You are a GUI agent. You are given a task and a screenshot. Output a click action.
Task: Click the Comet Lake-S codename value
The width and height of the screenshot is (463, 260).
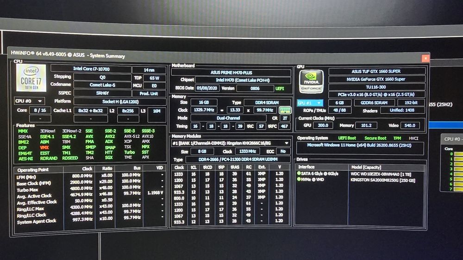(x=102, y=85)
